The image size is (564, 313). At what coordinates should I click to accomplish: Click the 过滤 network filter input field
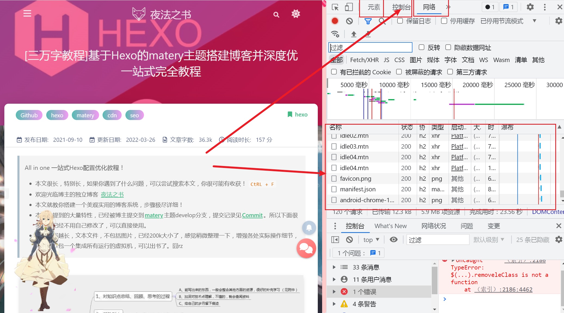click(x=370, y=47)
